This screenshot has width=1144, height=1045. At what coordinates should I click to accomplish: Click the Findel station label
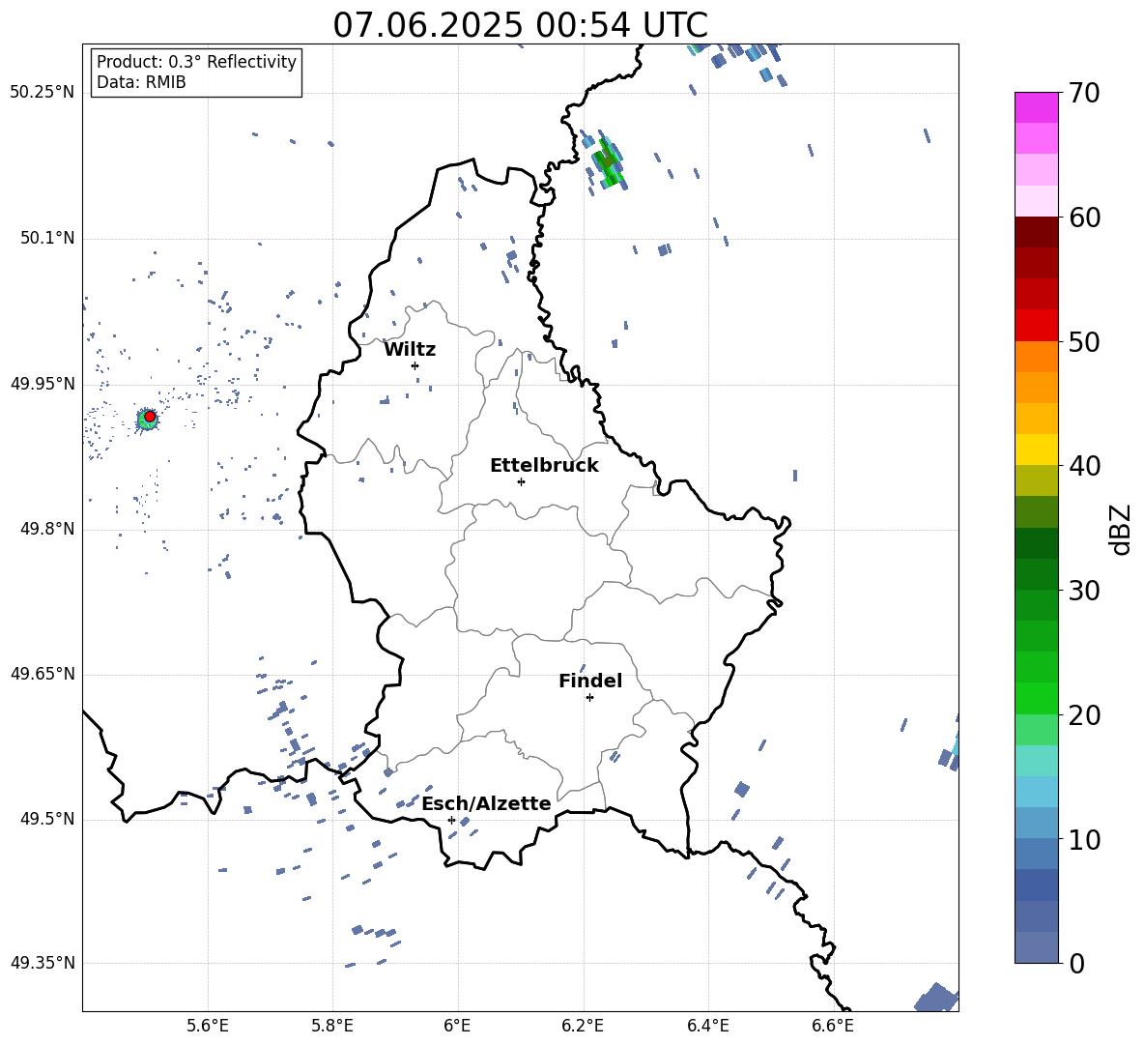(x=590, y=681)
